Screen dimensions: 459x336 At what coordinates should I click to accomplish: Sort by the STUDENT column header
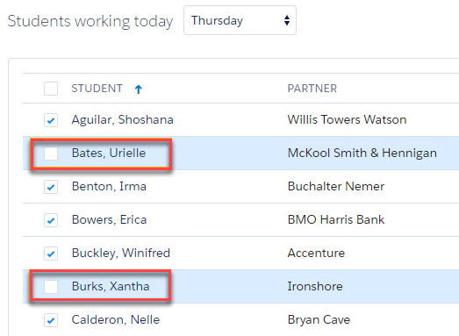pos(97,89)
